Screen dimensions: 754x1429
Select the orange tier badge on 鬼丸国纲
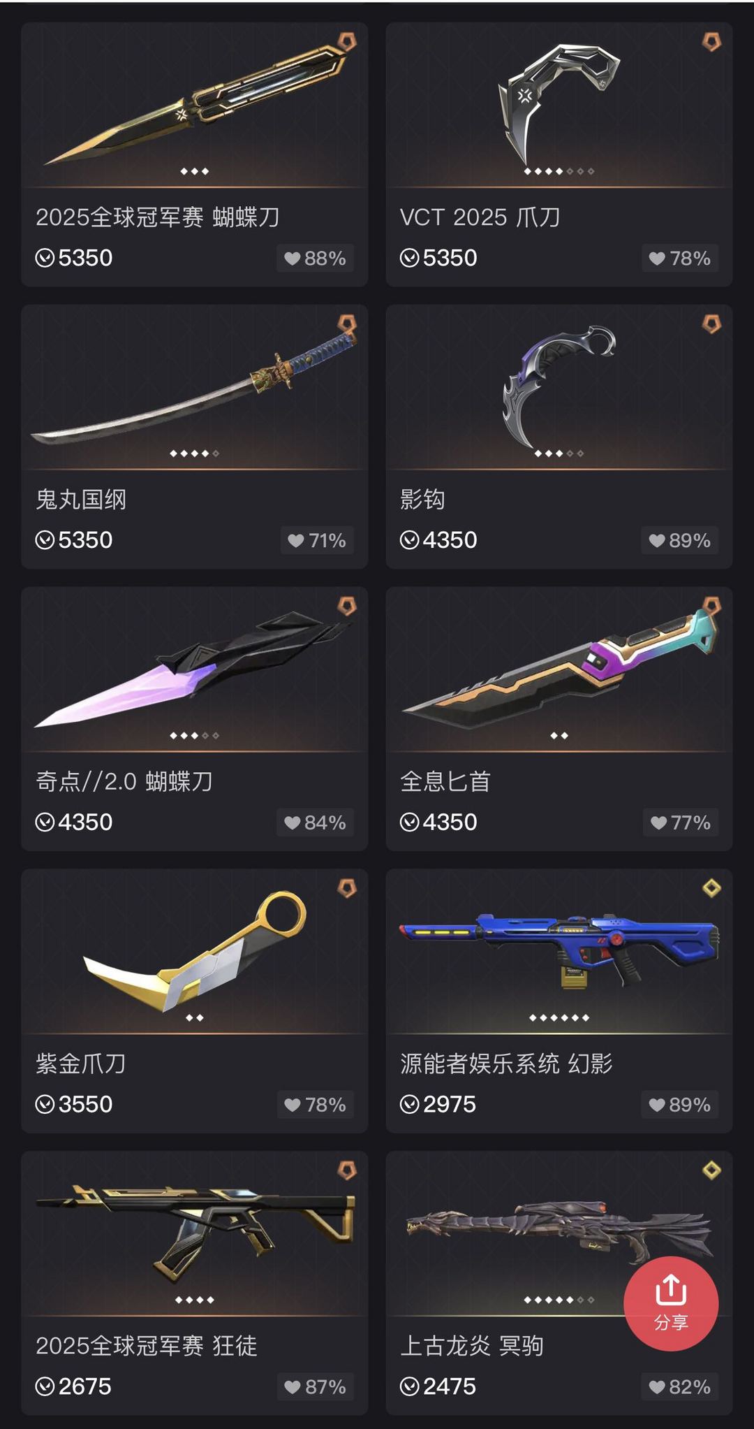[x=347, y=324]
